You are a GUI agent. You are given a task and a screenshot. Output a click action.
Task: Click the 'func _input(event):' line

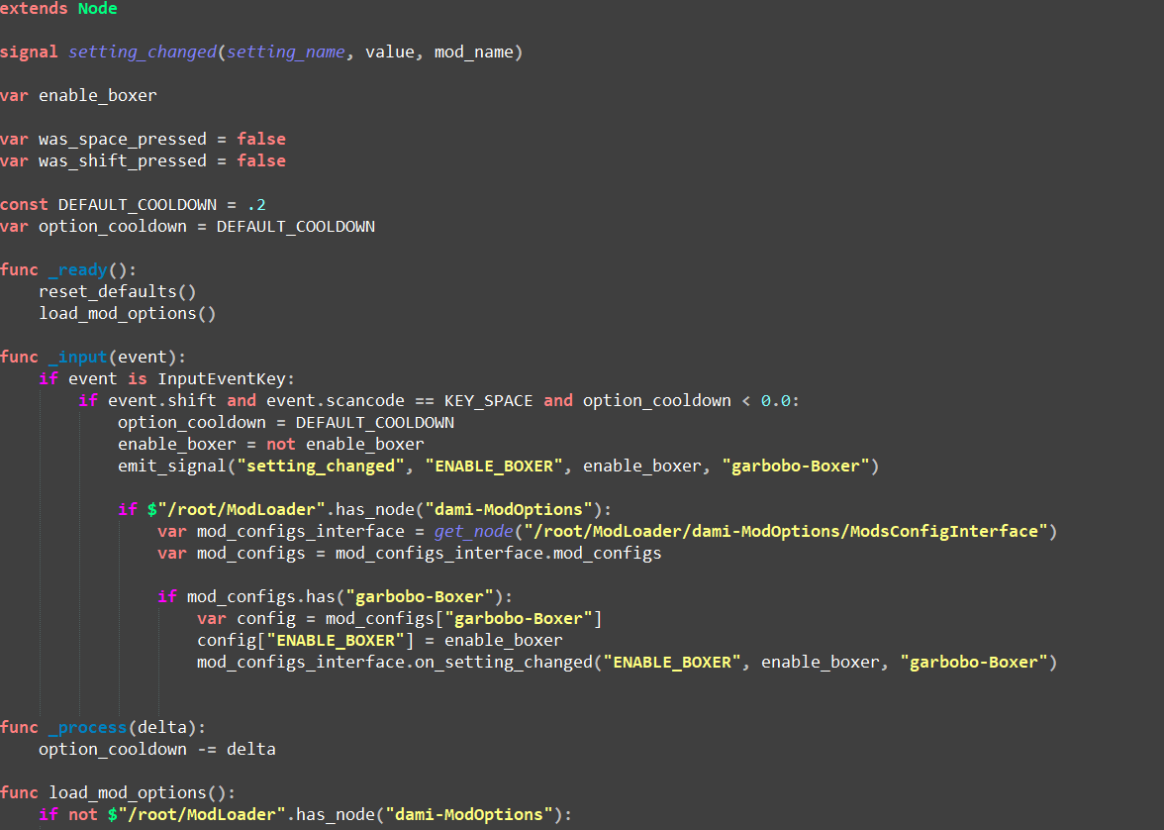click(x=93, y=358)
